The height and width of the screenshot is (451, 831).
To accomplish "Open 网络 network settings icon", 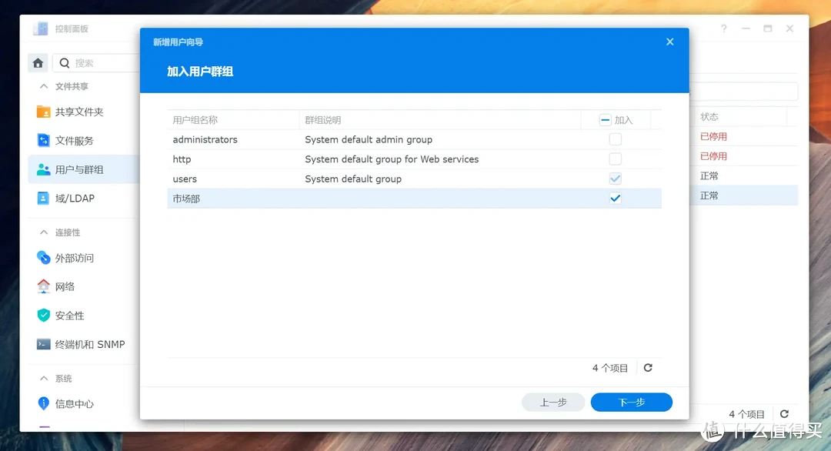I will (44, 286).
